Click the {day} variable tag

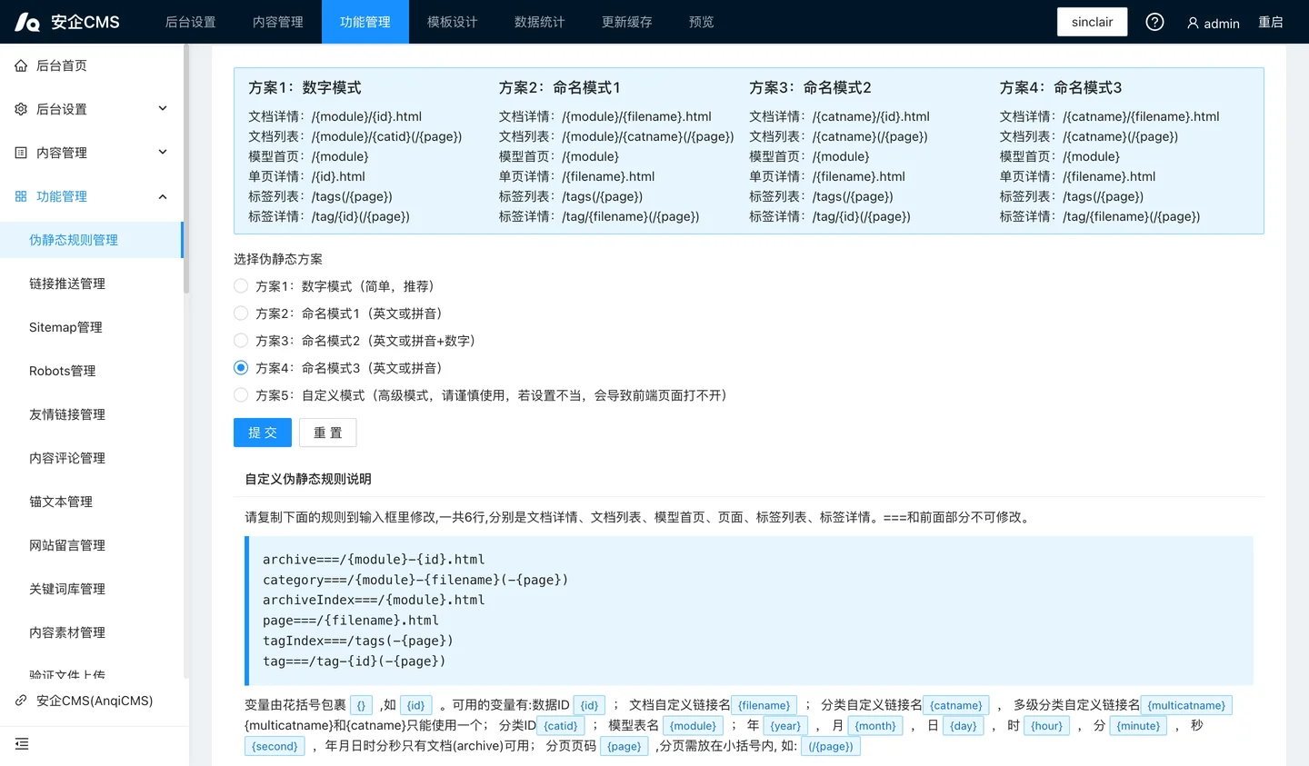coord(963,725)
